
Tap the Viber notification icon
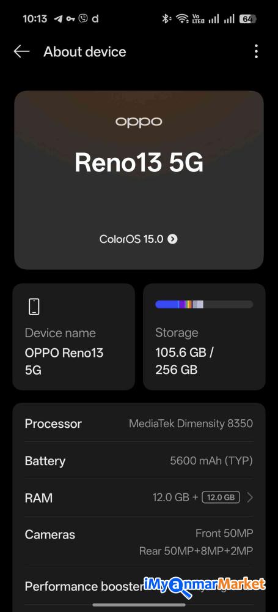pyautogui.click(x=82, y=18)
